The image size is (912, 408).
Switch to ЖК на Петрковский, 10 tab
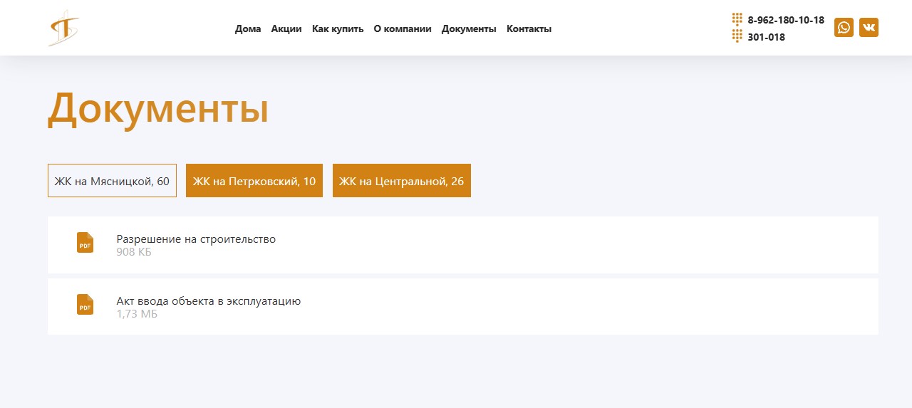click(254, 181)
